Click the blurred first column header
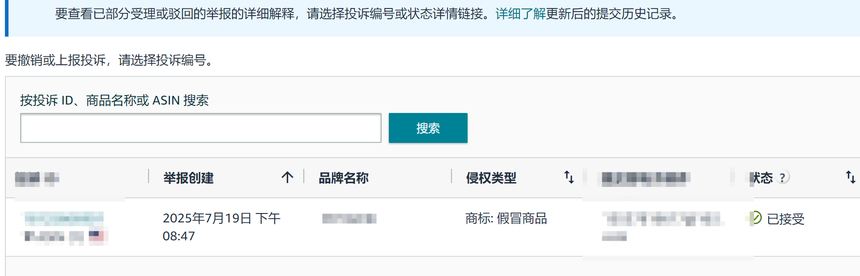 point(37,179)
